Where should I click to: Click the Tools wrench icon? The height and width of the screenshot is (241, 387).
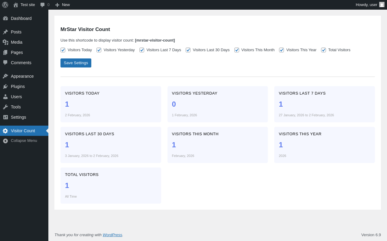point(5,107)
